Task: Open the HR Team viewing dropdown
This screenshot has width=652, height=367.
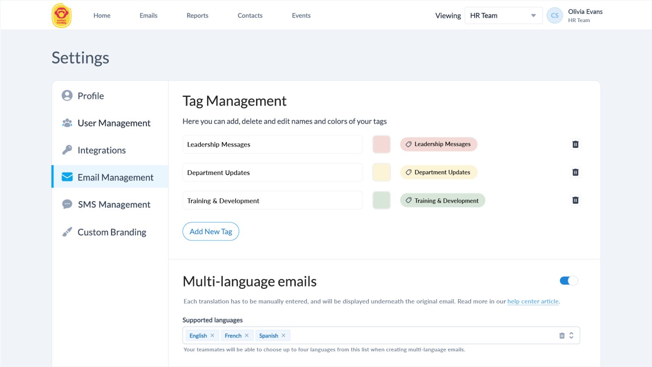Action: [503, 15]
